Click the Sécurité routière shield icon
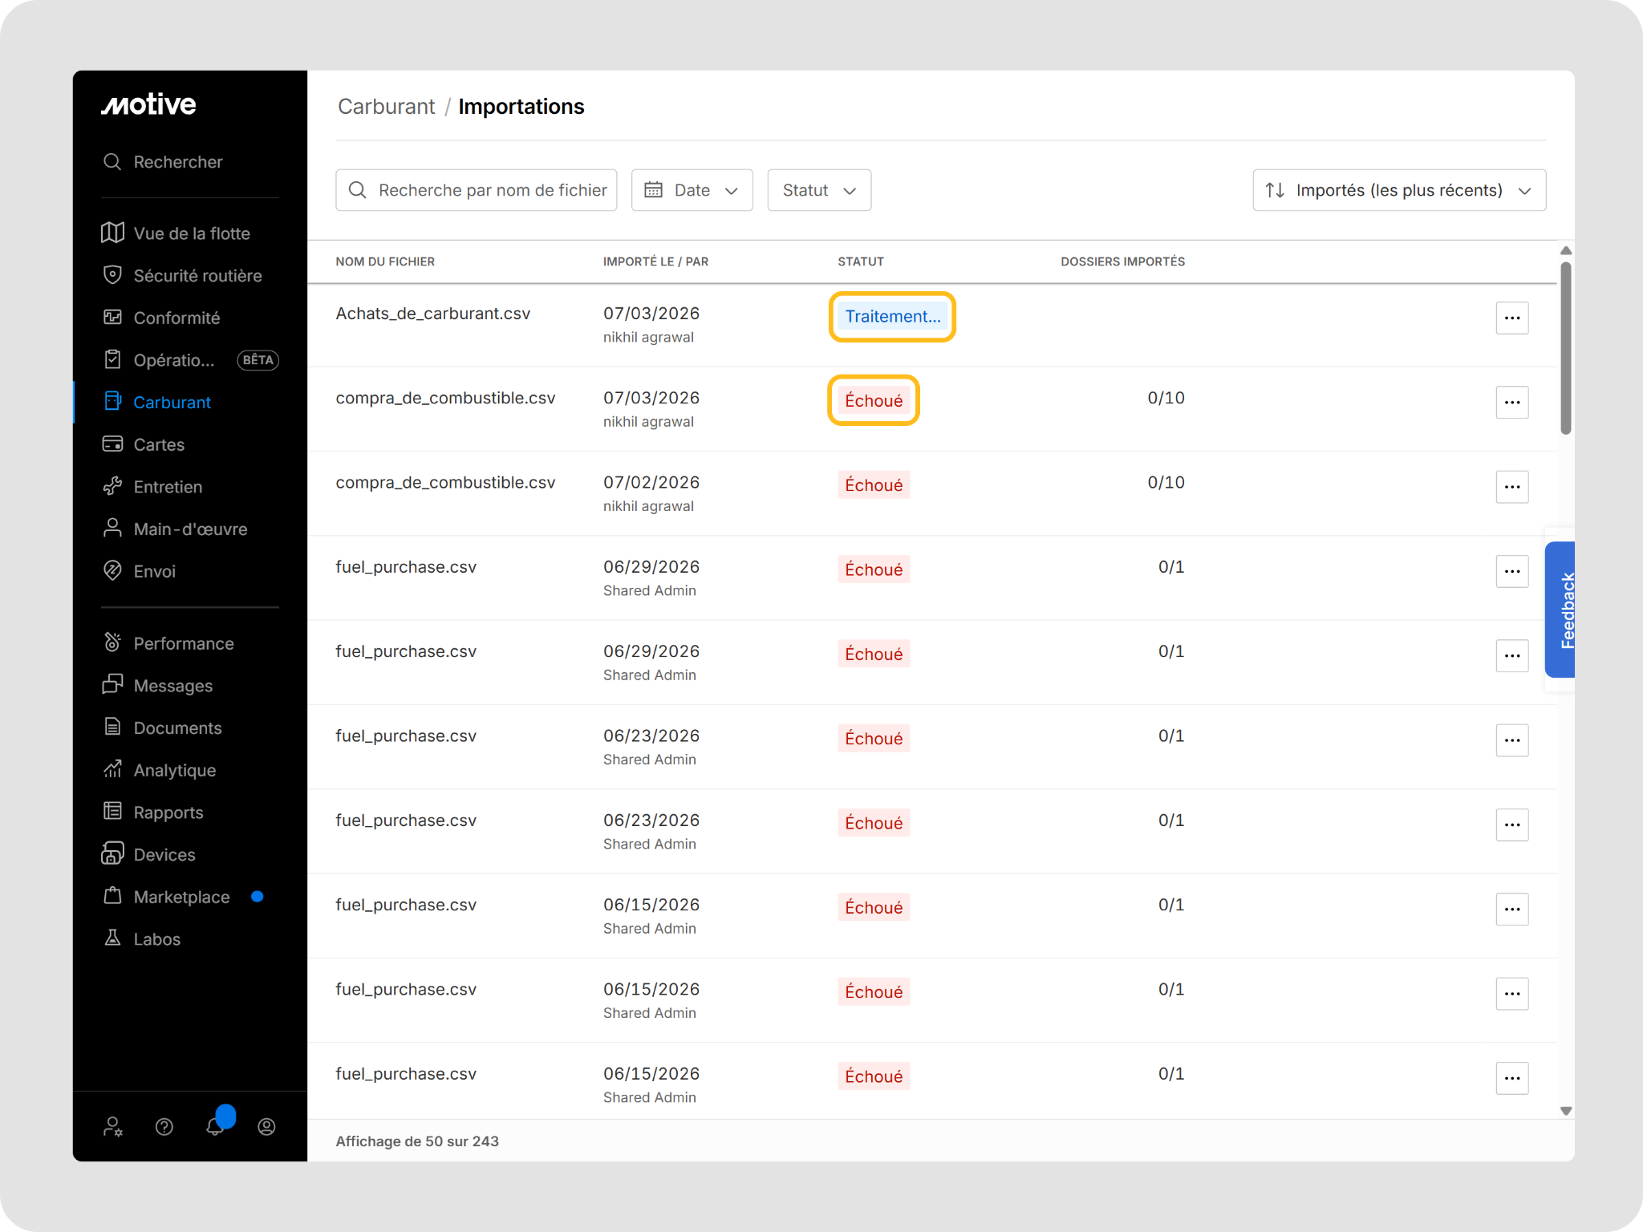 112,275
